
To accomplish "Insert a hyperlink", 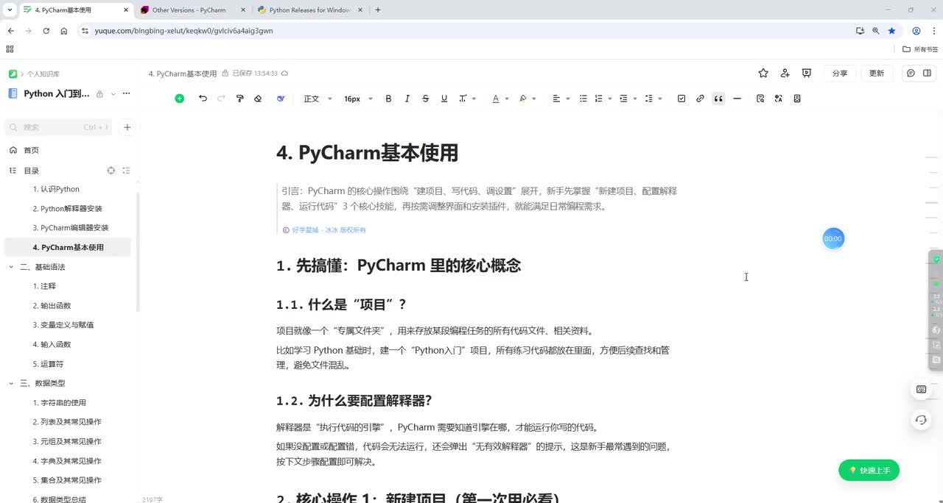I will (x=700, y=99).
